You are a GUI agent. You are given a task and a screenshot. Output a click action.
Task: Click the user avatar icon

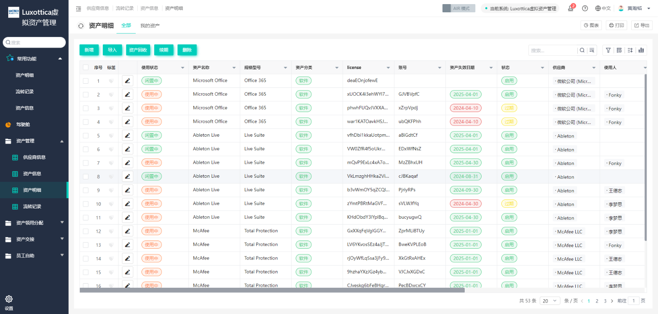click(x=621, y=8)
